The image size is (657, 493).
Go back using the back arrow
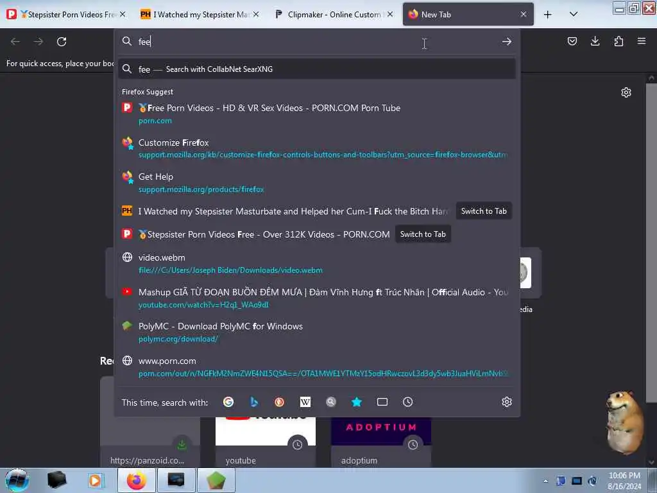point(15,42)
